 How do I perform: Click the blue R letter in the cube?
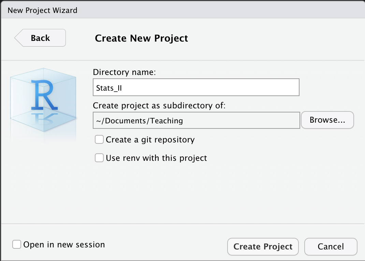pyautogui.click(x=44, y=95)
